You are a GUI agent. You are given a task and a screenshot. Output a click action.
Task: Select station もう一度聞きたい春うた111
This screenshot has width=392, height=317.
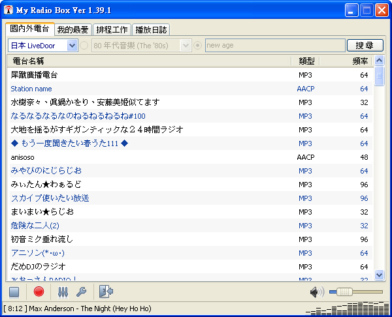pyautogui.click(x=191, y=143)
